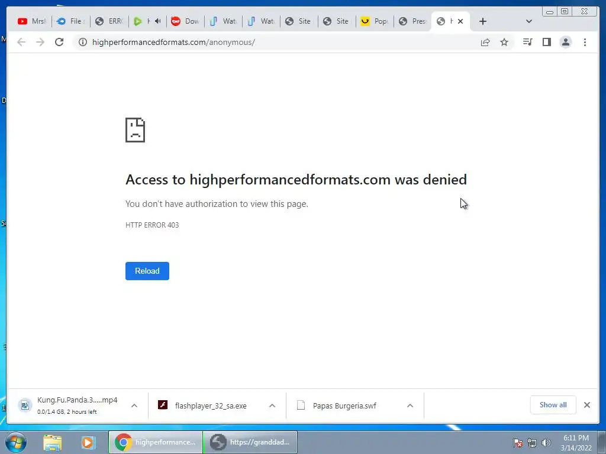Show all downloads

coord(553,404)
